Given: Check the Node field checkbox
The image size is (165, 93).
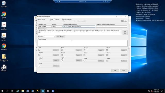Looking at the screenshot, I should [x=62, y=50].
